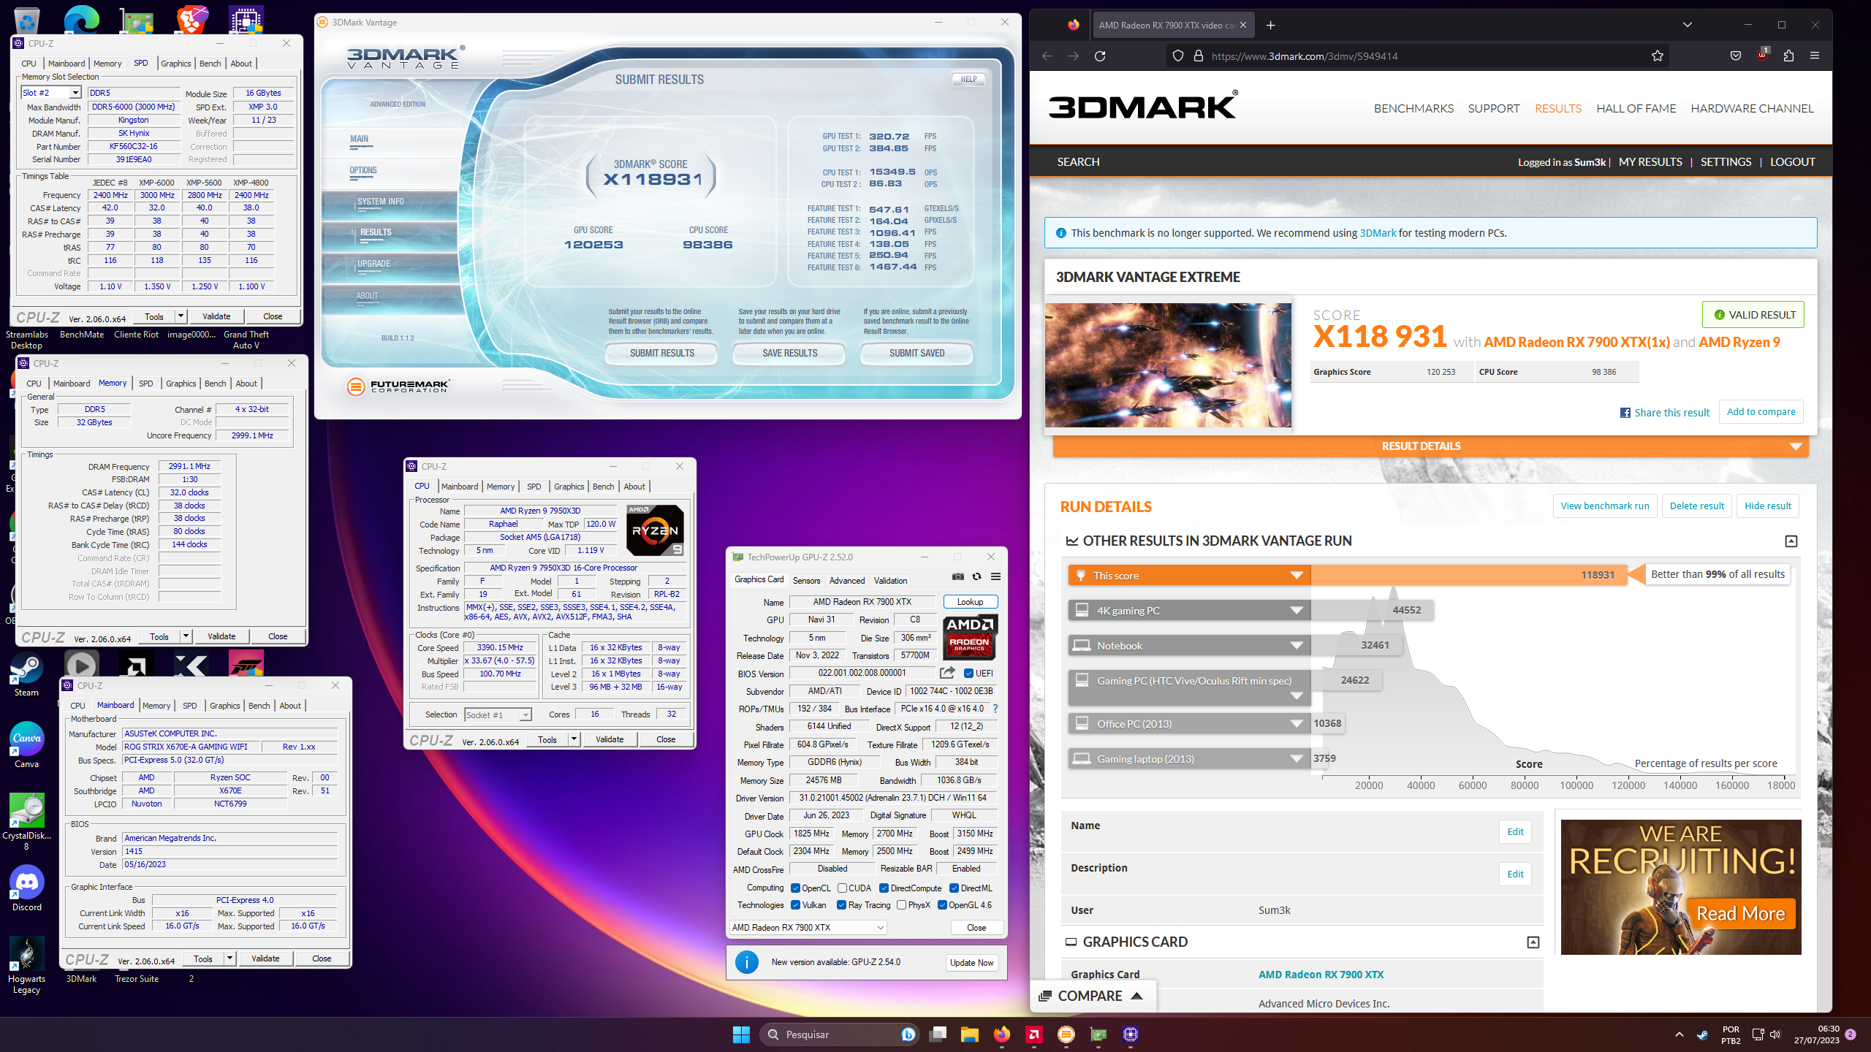Click the Share this result link
The height and width of the screenshot is (1052, 1871).
point(1664,413)
